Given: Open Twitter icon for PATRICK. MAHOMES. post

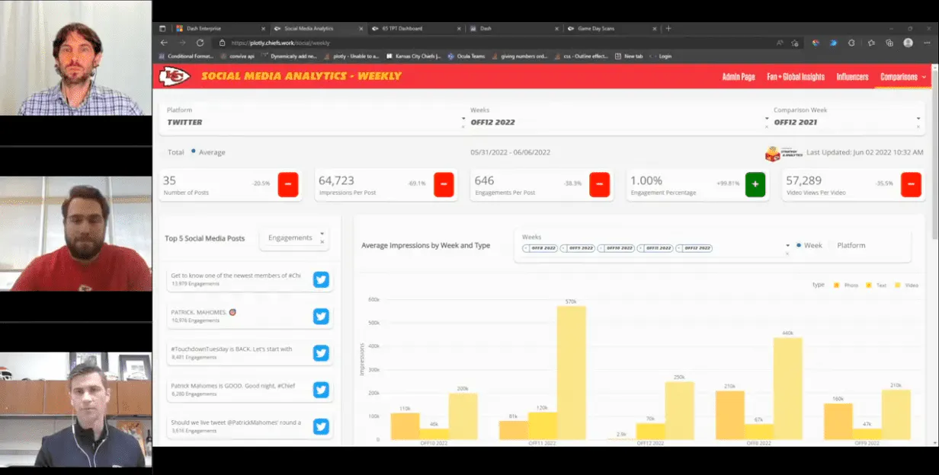Looking at the screenshot, I should pos(321,316).
